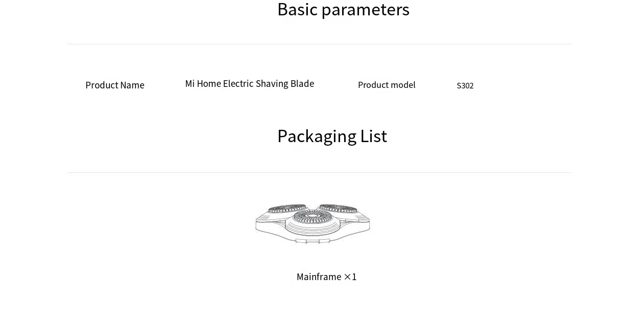Click the "Packaging List" heading
Viewport: 627px width, 321px height.
(332, 136)
